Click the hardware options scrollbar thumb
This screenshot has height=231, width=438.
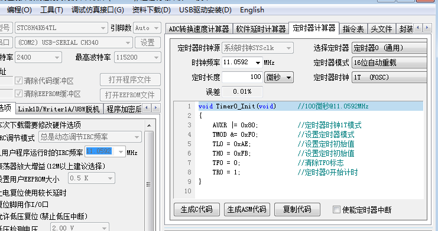pos(149,184)
